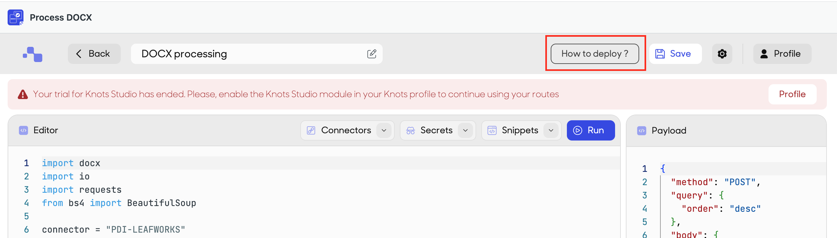Click the pencil edit icon beside route name
The width and height of the screenshot is (837, 238).
(x=372, y=54)
